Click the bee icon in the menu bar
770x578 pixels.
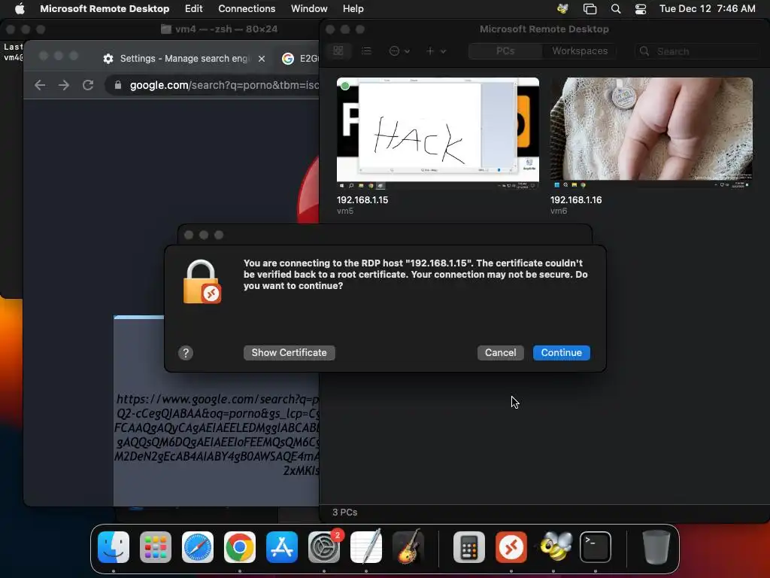pyautogui.click(x=562, y=8)
